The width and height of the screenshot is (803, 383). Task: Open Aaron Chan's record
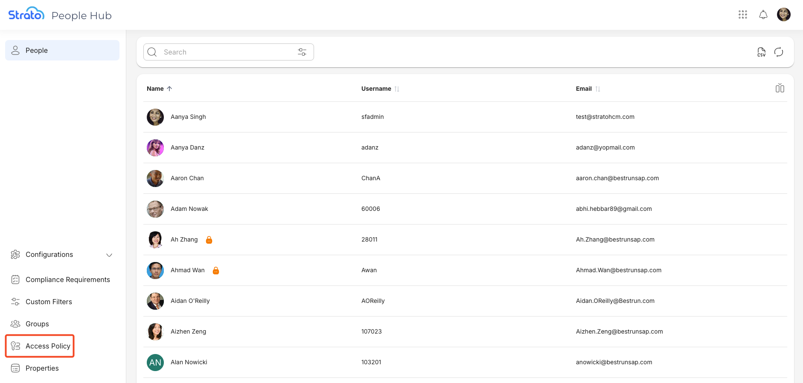187,178
